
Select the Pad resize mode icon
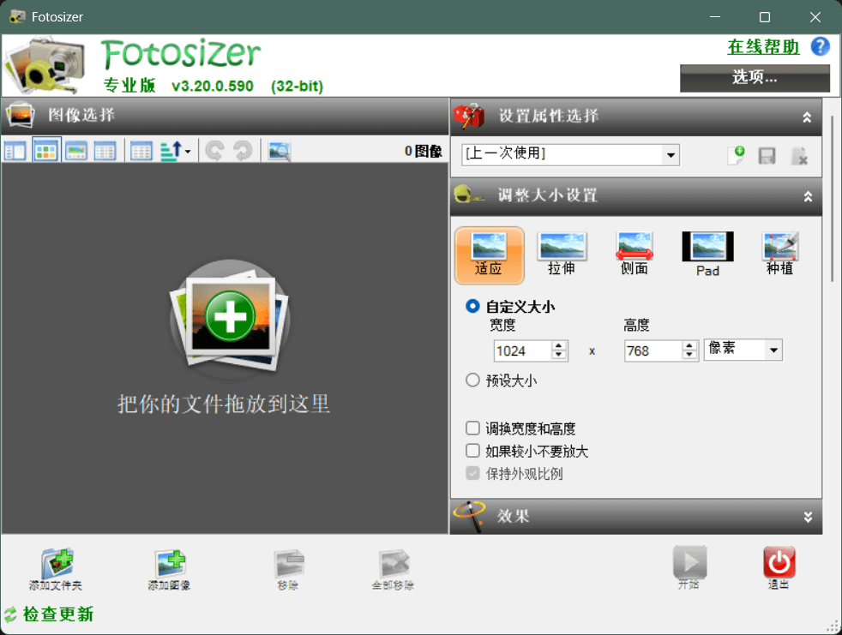(707, 255)
